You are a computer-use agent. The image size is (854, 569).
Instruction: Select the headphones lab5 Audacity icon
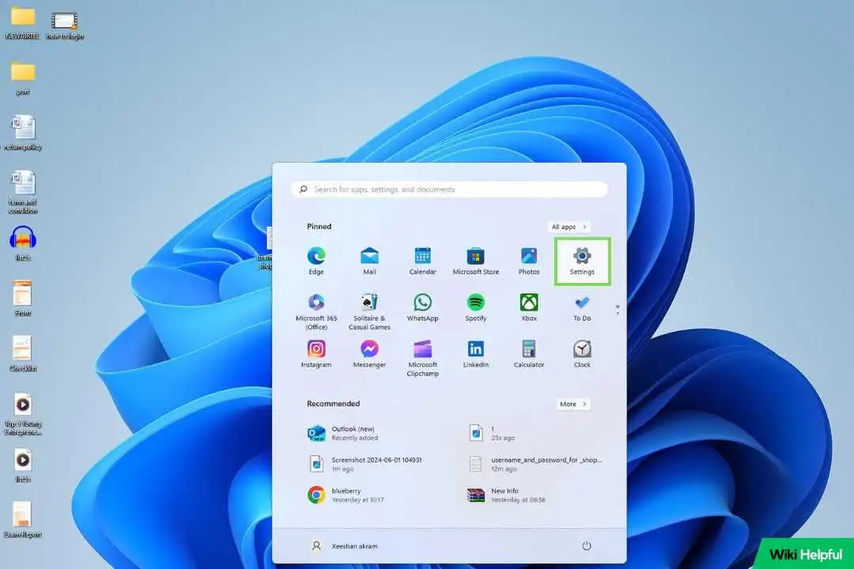(x=23, y=243)
